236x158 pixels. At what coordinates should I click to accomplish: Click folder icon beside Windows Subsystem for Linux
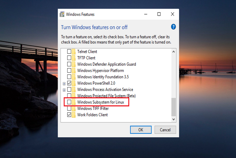tap(73, 102)
